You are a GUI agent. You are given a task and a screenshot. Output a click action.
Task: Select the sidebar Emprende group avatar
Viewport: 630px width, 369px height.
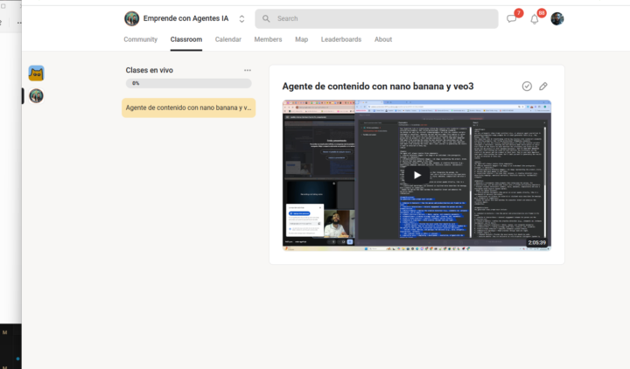tap(36, 96)
